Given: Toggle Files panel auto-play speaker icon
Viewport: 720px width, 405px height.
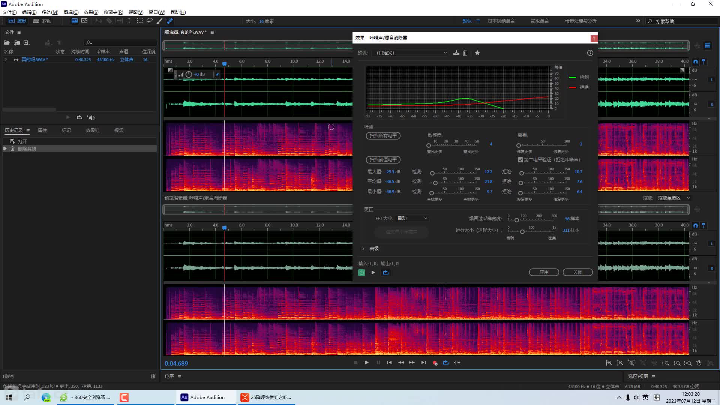Looking at the screenshot, I should [x=91, y=117].
